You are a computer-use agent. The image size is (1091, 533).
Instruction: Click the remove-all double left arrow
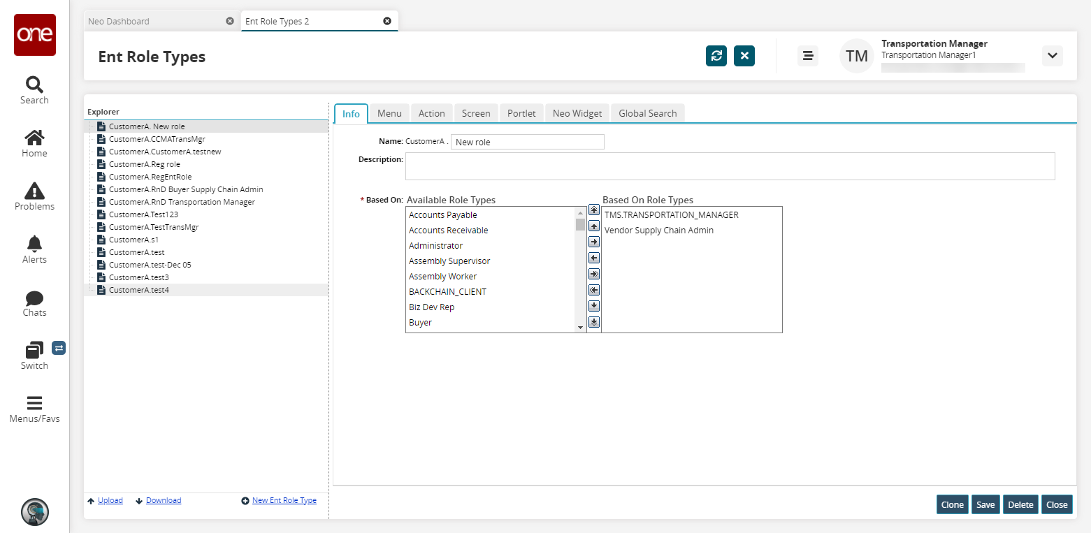594,290
